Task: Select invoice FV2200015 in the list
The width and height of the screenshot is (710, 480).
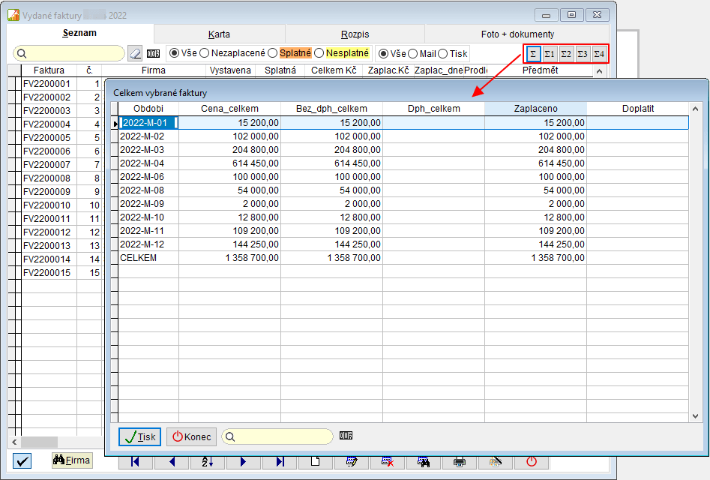Action: 47,273
